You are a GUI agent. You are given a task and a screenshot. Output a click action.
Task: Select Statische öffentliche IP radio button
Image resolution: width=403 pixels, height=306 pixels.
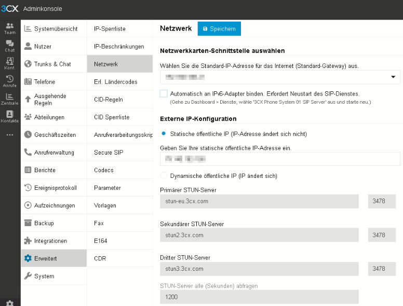tap(164, 134)
